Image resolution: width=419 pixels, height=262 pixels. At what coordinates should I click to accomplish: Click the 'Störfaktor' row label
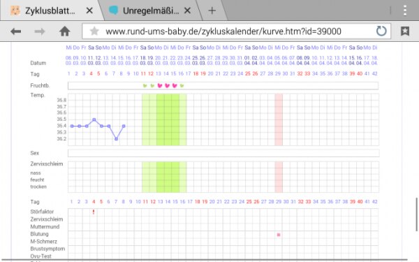tap(42, 212)
